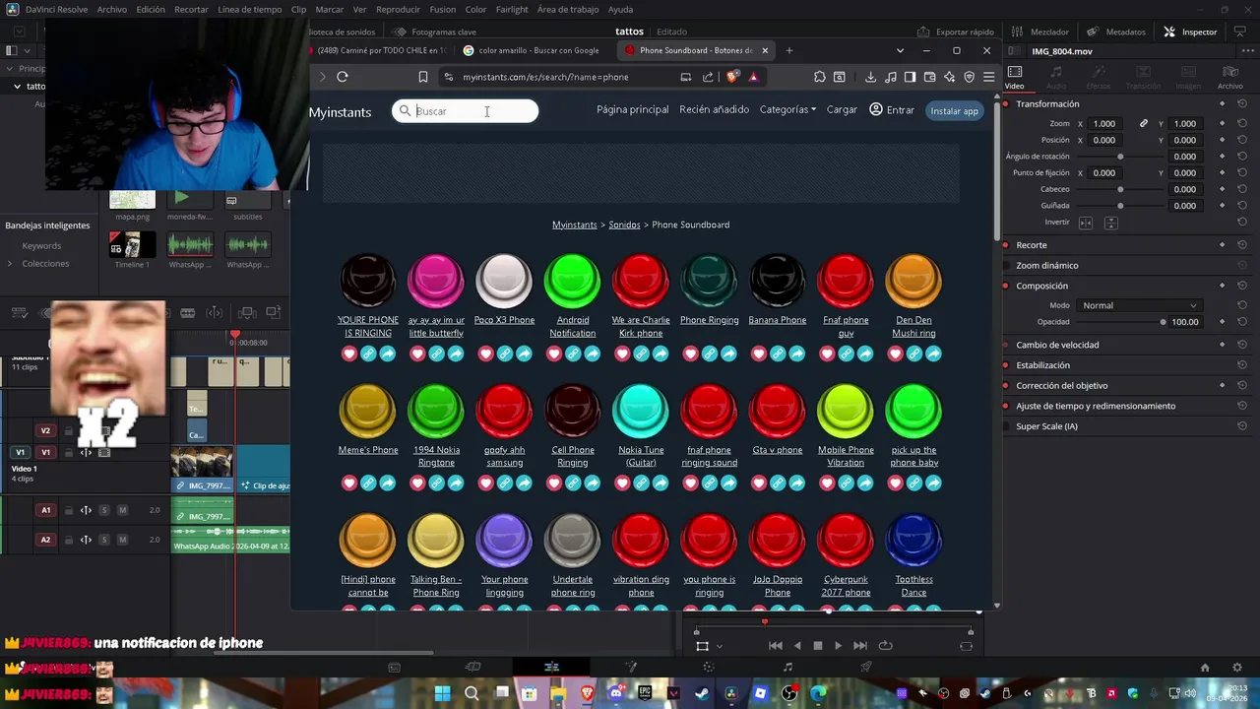Open Modo Normal composite dropdown

tap(1139, 305)
